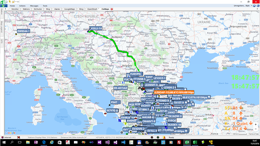The height and width of the screenshot is (146, 260).
Task: Select the TA1AOW-3 station label
Action: (x=175, y=116)
